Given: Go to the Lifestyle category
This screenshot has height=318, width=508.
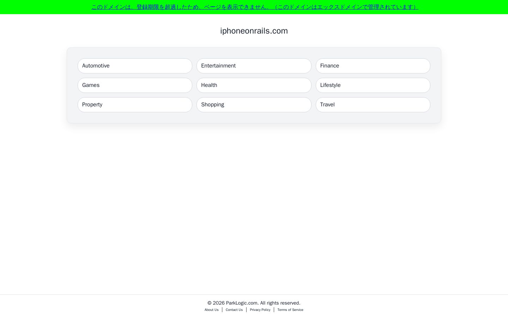Looking at the screenshot, I should 373,85.
